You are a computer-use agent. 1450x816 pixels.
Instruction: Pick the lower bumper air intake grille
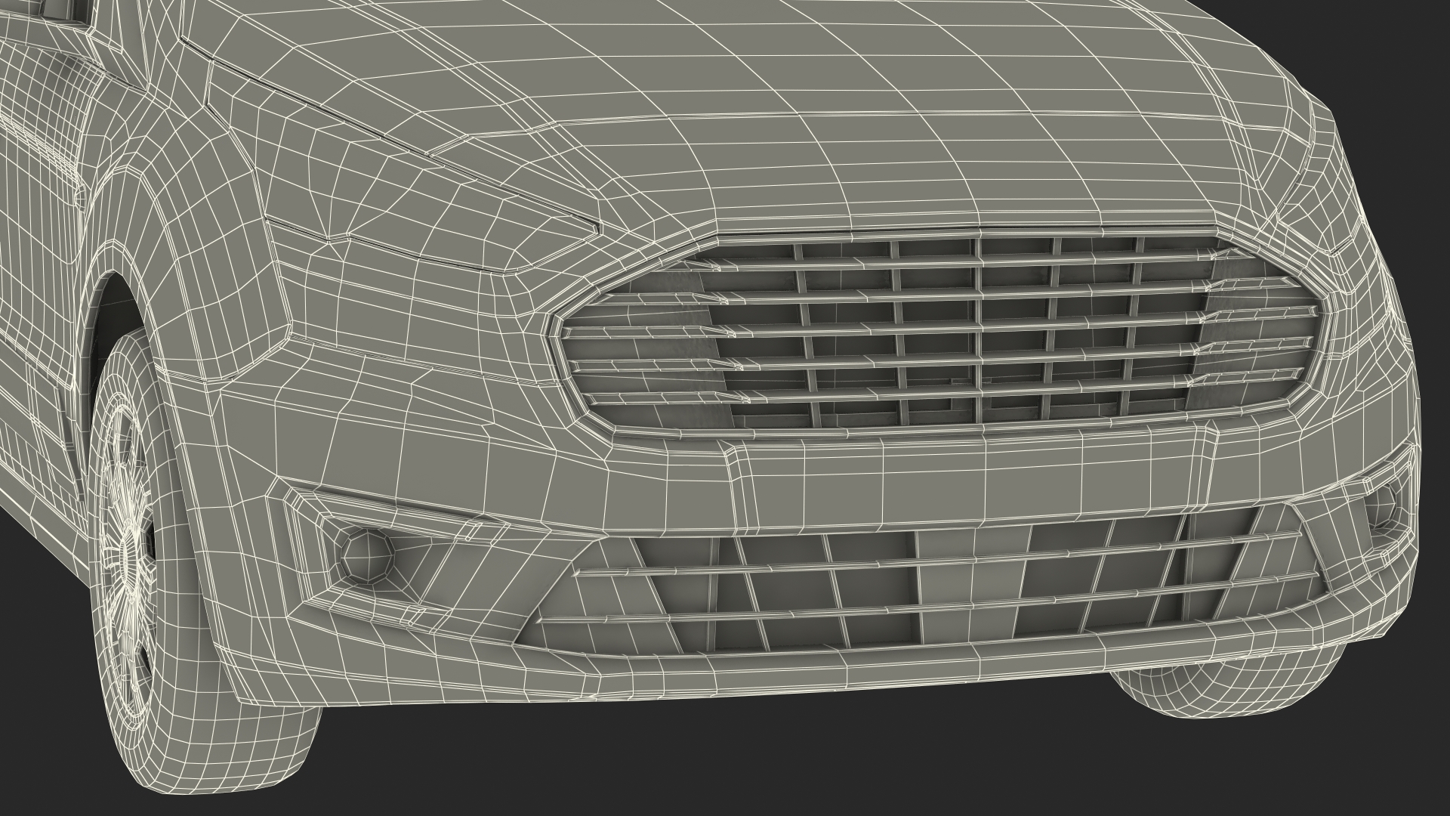922,580
